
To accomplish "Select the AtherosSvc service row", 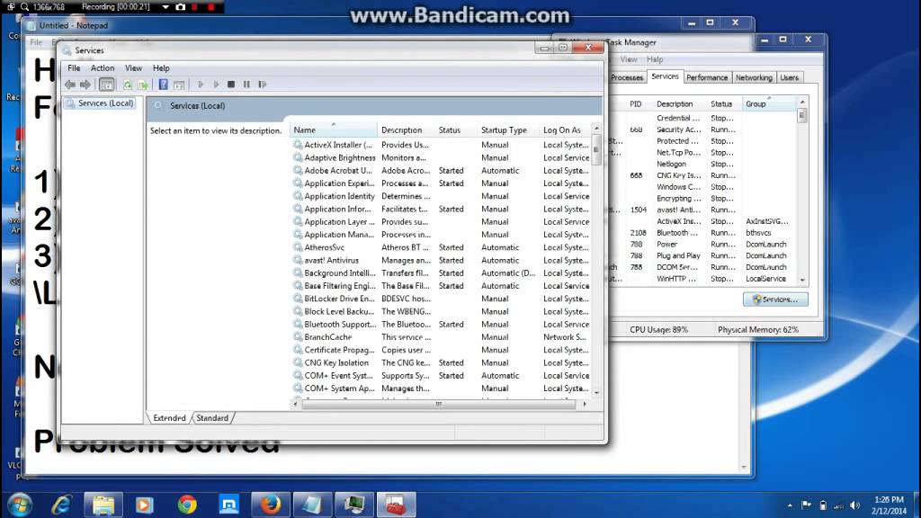I will point(441,248).
